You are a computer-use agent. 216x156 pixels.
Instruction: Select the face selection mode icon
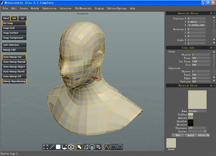58,147
